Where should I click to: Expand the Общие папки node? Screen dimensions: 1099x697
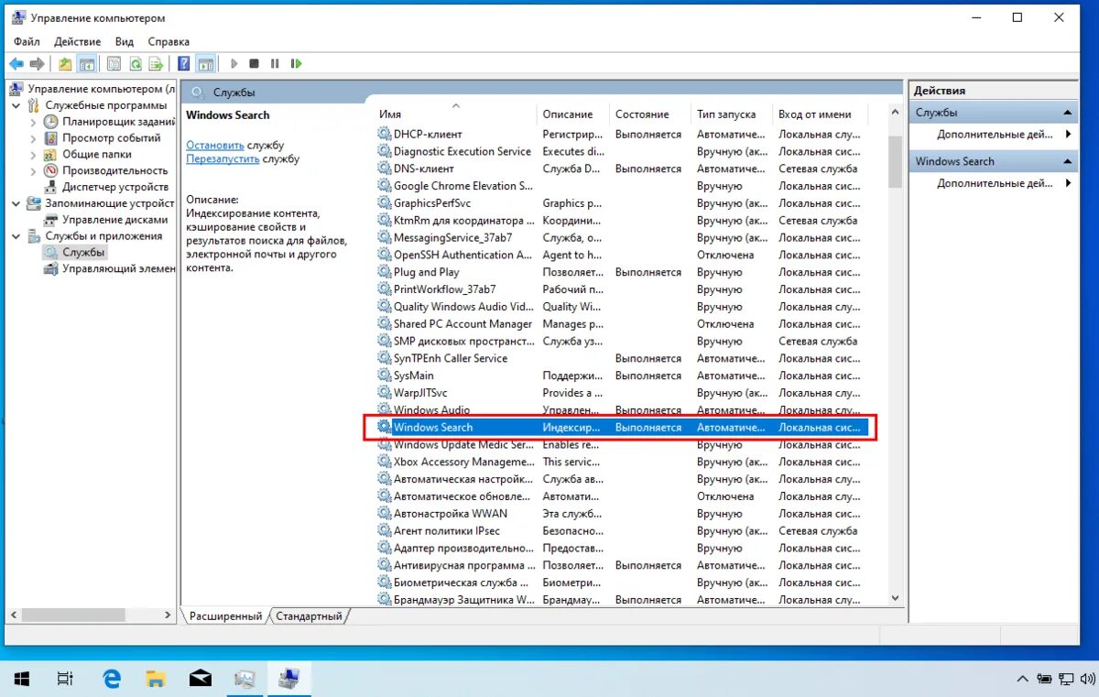(x=34, y=155)
